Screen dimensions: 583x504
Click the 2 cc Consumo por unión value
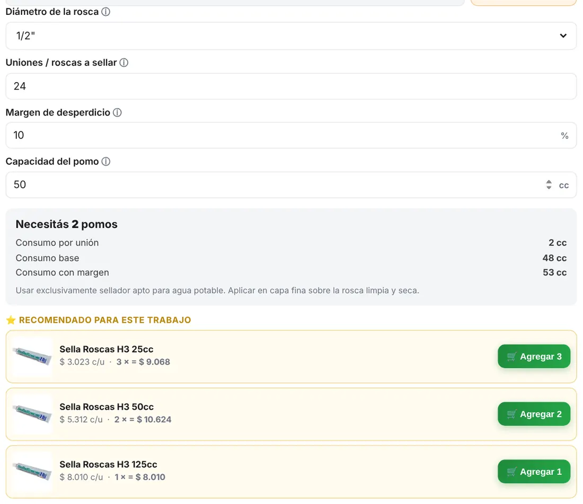coord(558,243)
